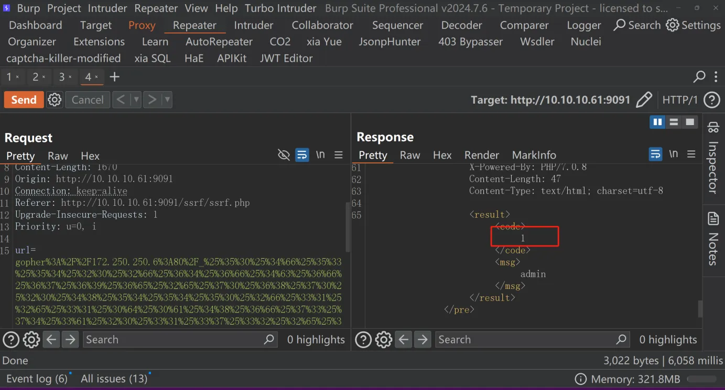Toggle line wrap in Request panel

pos(302,155)
